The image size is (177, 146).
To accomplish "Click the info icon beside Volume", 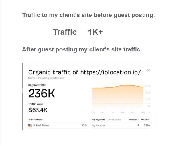I will [150, 119].
